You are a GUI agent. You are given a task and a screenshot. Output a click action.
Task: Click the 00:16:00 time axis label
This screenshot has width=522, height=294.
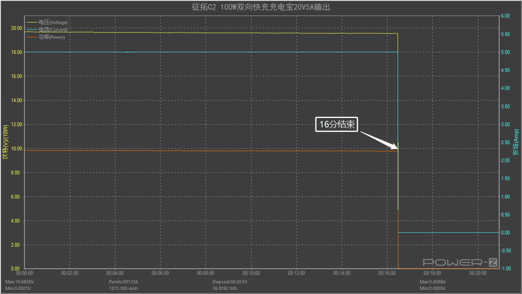[387, 273]
